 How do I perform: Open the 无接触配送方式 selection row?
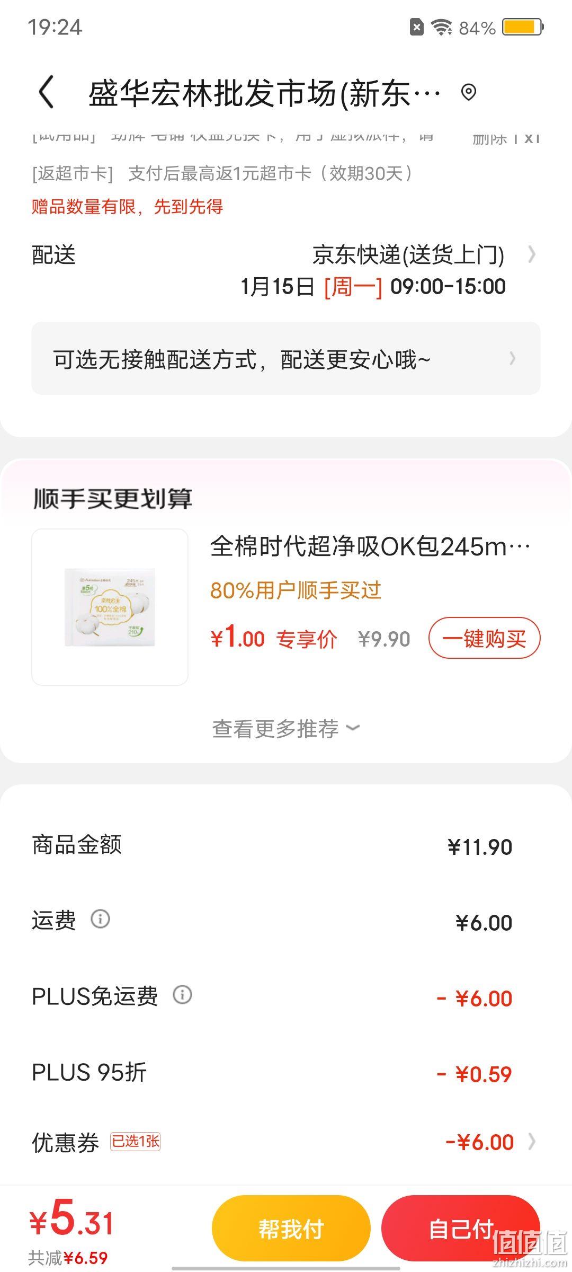[x=286, y=358]
